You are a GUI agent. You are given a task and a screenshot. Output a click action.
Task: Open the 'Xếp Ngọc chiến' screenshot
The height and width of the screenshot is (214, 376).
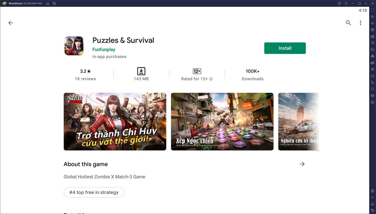pyautogui.click(x=222, y=122)
